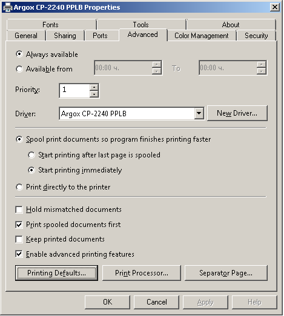Switch to the Ports tab

tap(100, 36)
